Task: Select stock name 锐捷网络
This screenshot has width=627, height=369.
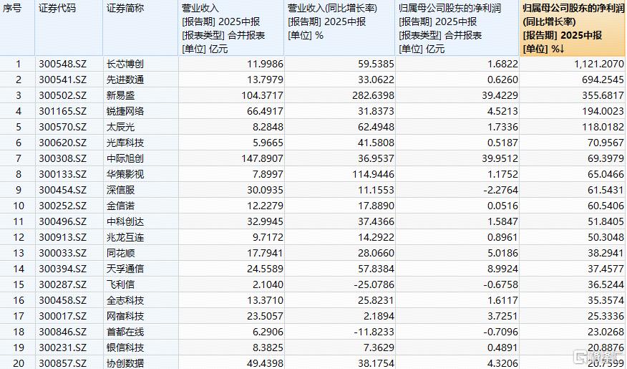Action: [125, 111]
